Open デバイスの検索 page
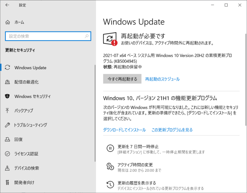 pyautogui.click(x=27, y=168)
